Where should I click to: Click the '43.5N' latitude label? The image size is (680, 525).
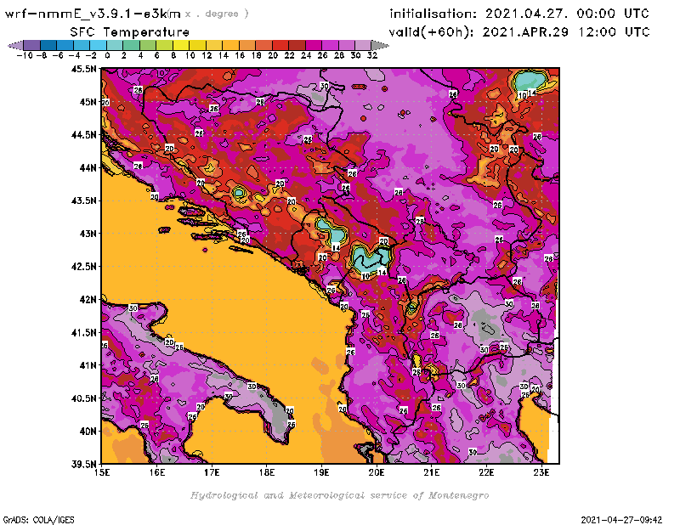[x=83, y=200]
